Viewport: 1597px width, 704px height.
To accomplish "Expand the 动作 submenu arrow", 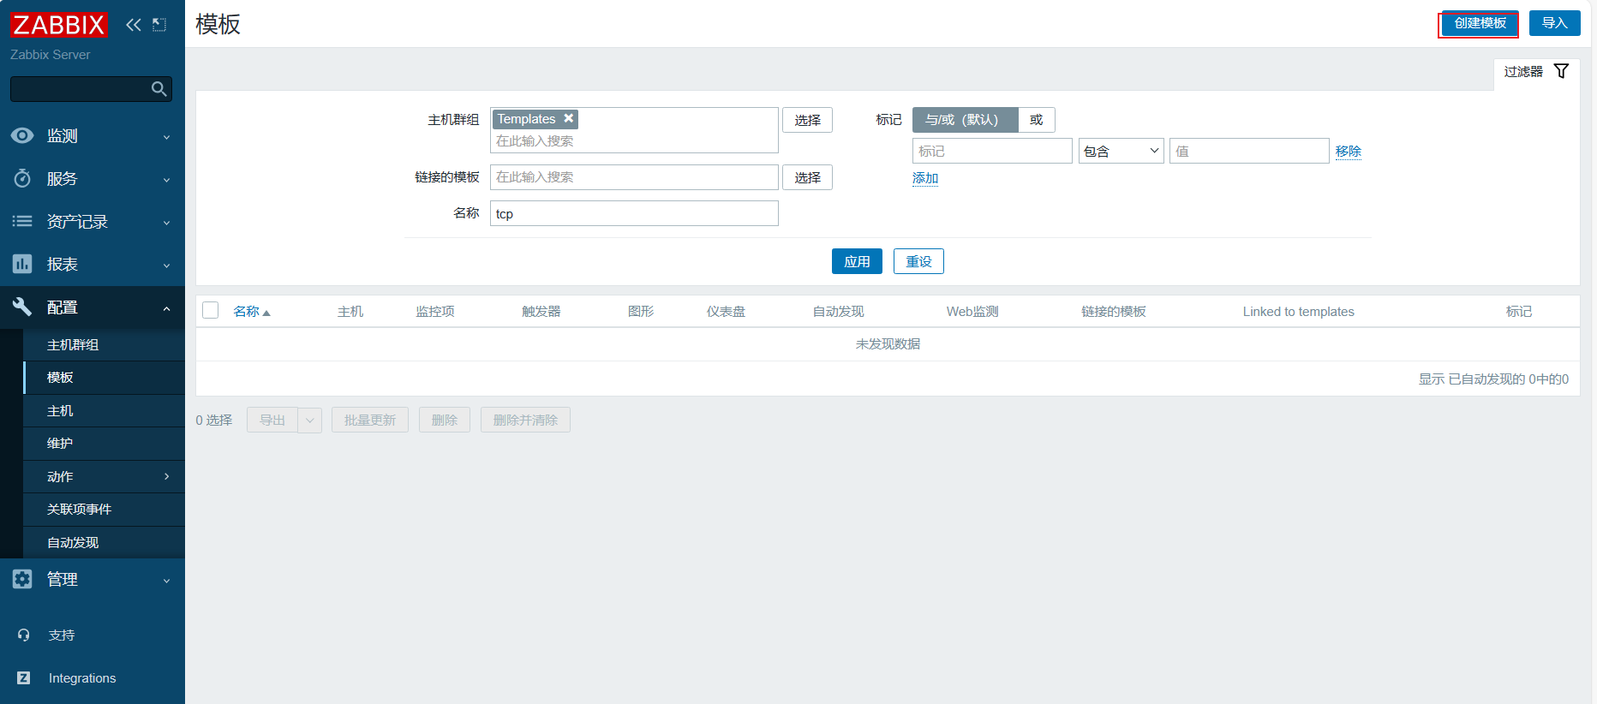I will 167,476.
